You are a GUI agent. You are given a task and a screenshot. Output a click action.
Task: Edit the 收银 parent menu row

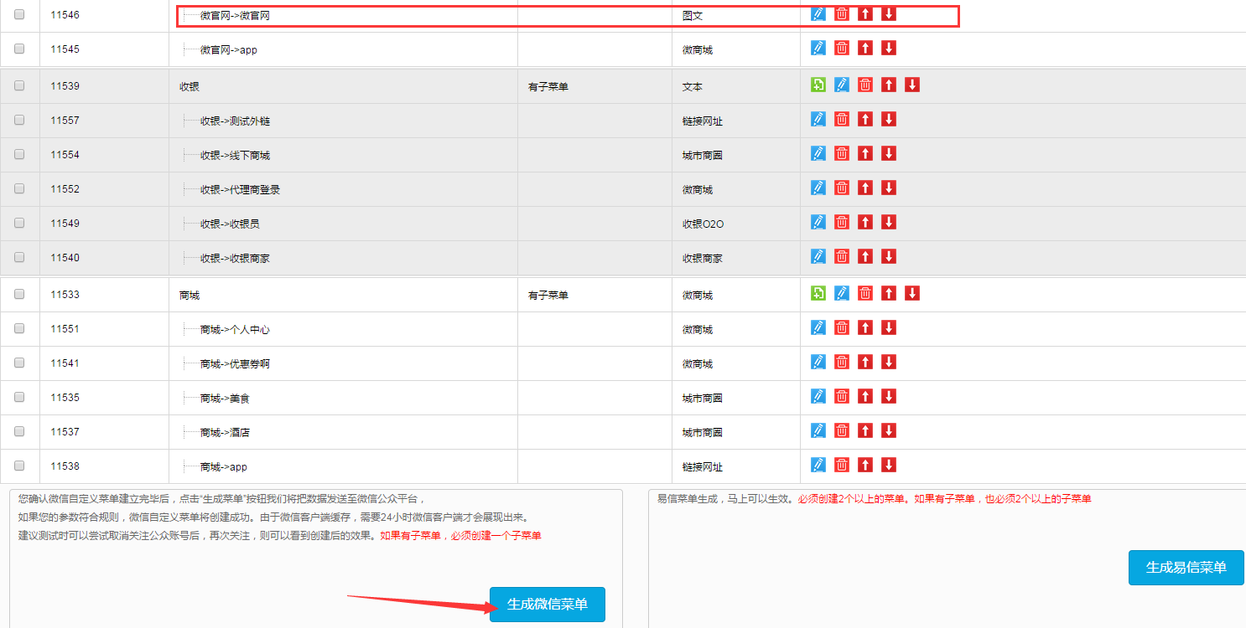(842, 85)
